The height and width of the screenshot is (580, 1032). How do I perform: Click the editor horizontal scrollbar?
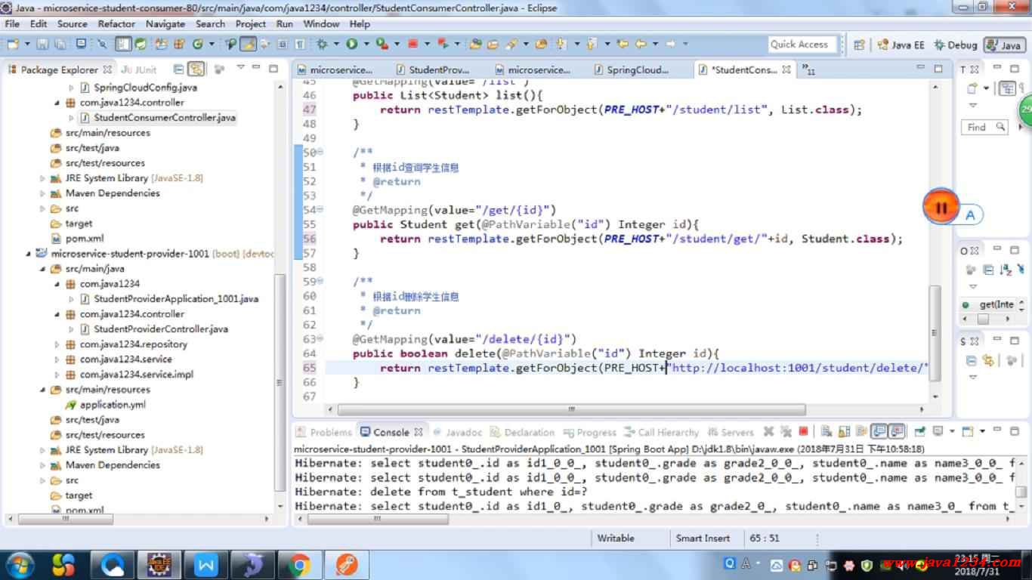[571, 409]
